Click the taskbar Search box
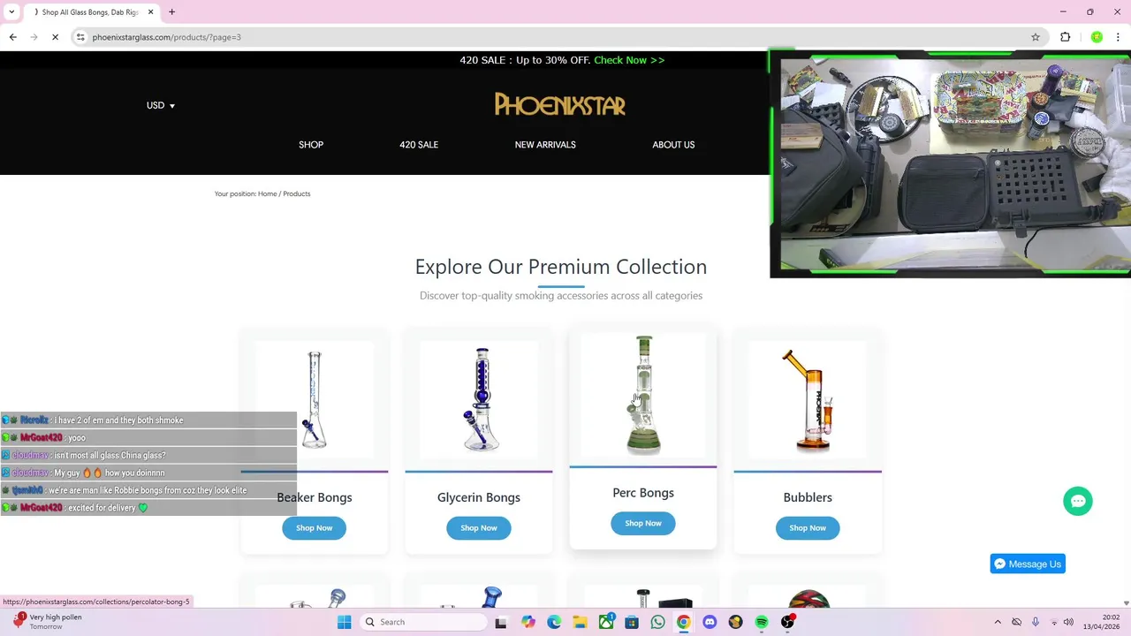Screen dimensions: 1131x636 click(x=424, y=622)
